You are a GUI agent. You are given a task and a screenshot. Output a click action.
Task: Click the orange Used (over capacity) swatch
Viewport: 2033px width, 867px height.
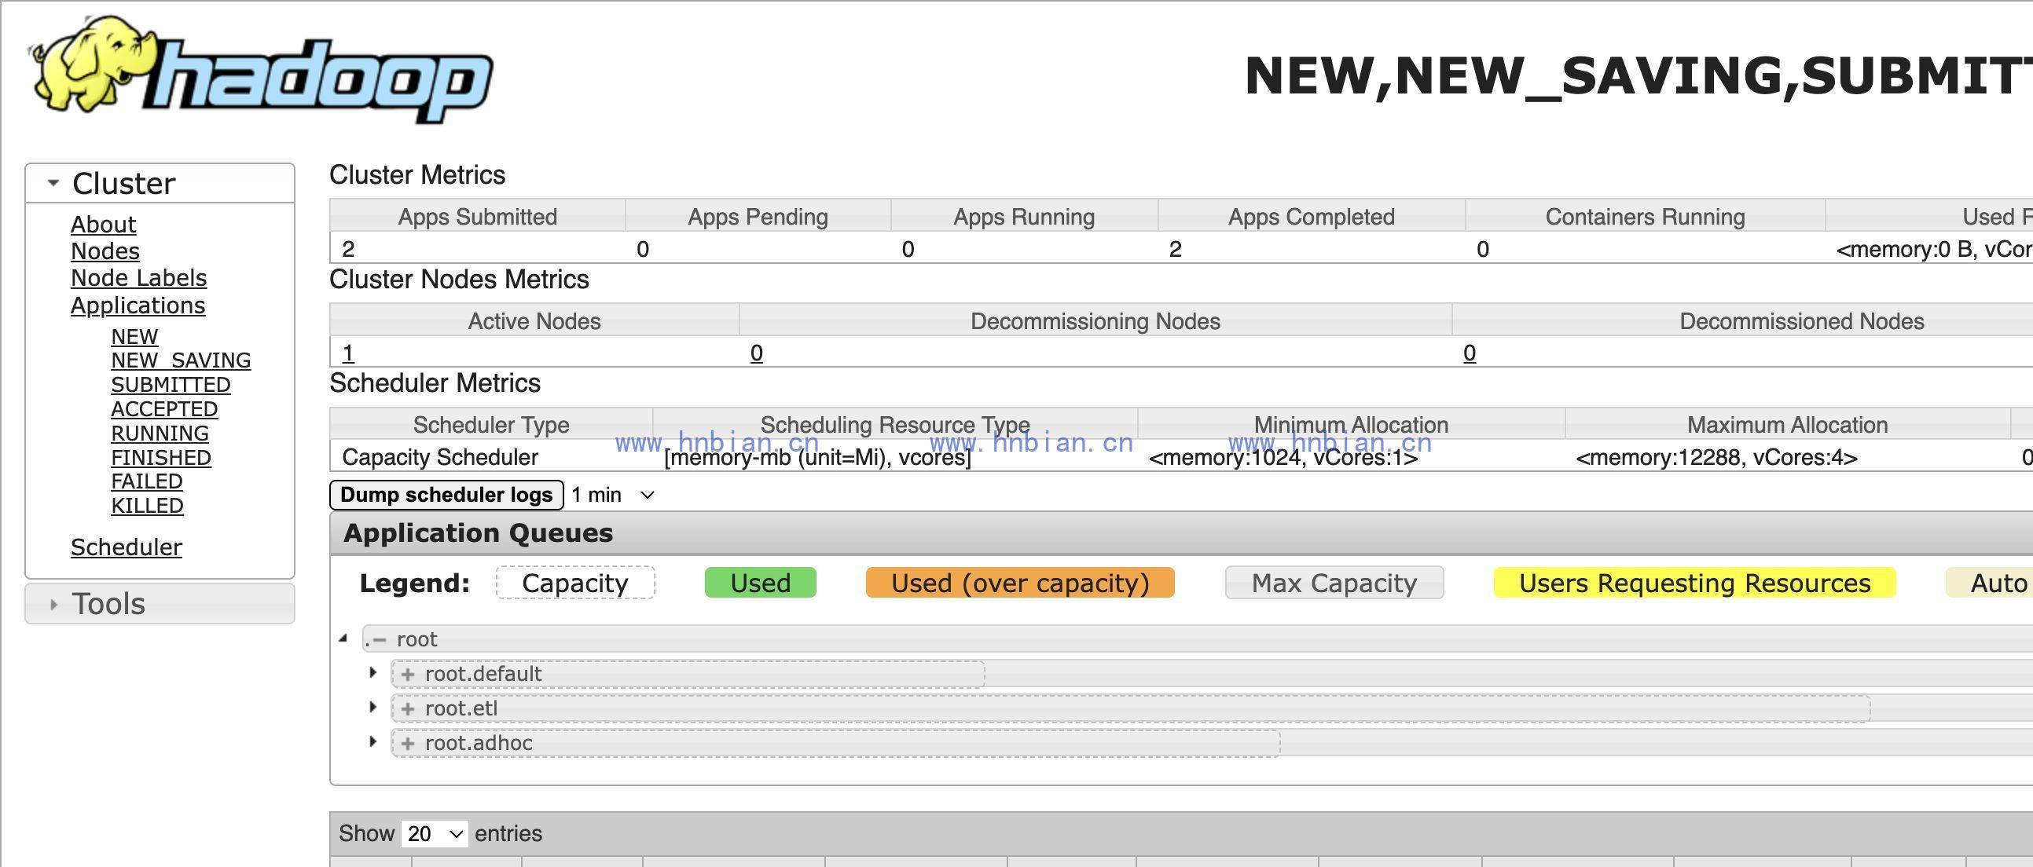1020,583
